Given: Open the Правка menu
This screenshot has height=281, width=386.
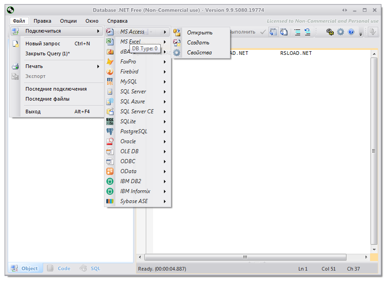Looking at the screenshot, I should pyautogui.click(x=42, y=21).
